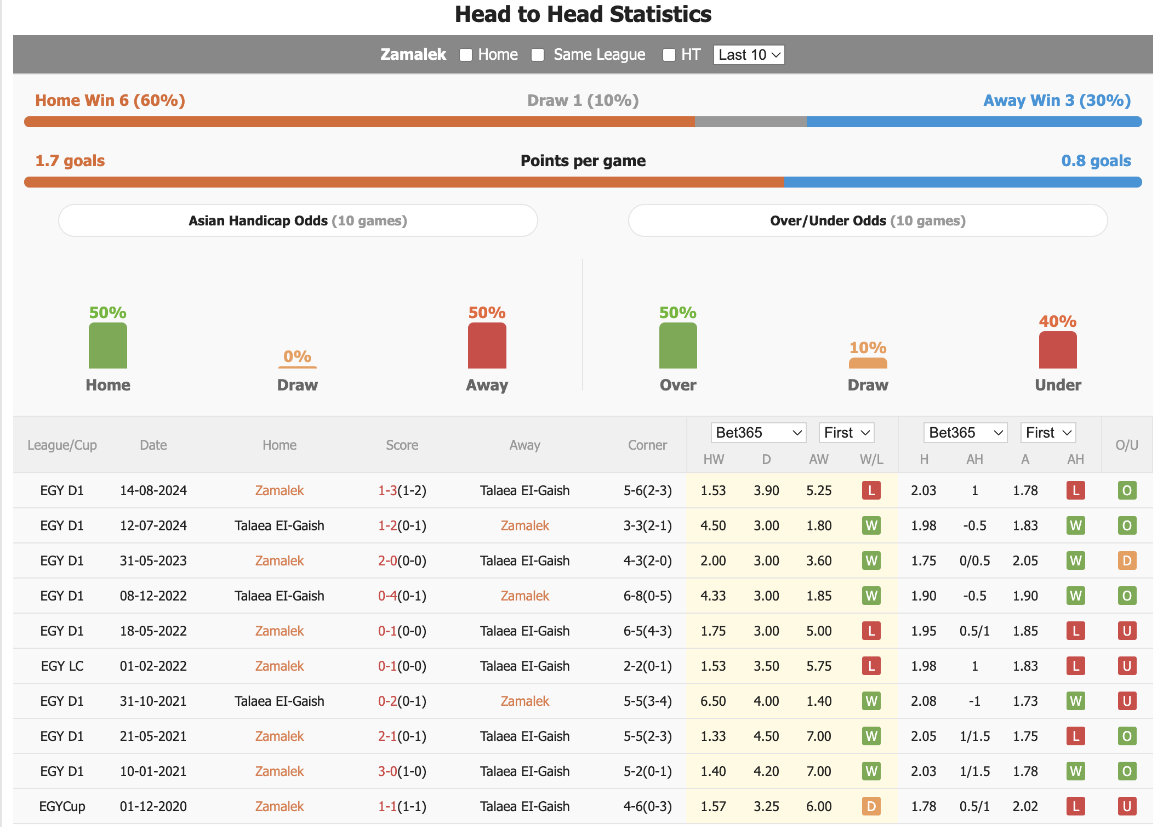
Task: Click green W W/L badge in 31-10-2021 row
Action: [x=871, y=701]
